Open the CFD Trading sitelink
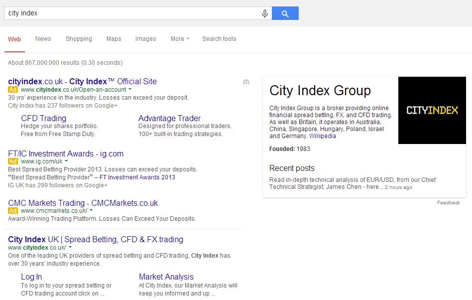472x300 pixels. click(x=44, y=118)
